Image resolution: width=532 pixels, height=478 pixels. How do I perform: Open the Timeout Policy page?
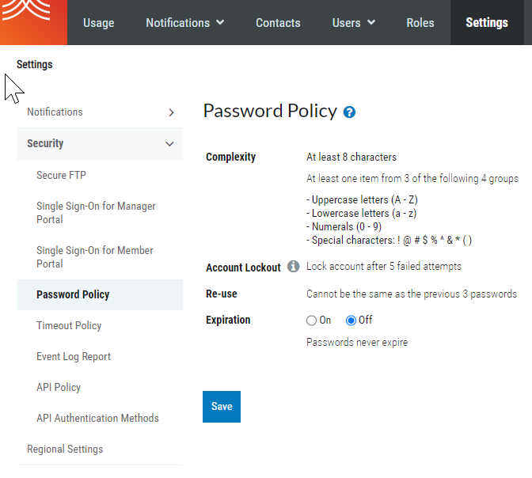pyautogui.click(x=69, y=326)
